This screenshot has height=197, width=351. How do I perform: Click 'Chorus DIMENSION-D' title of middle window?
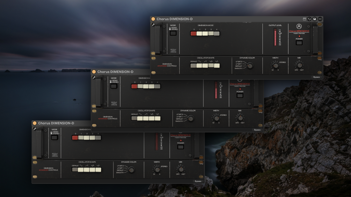pos(115,72)
